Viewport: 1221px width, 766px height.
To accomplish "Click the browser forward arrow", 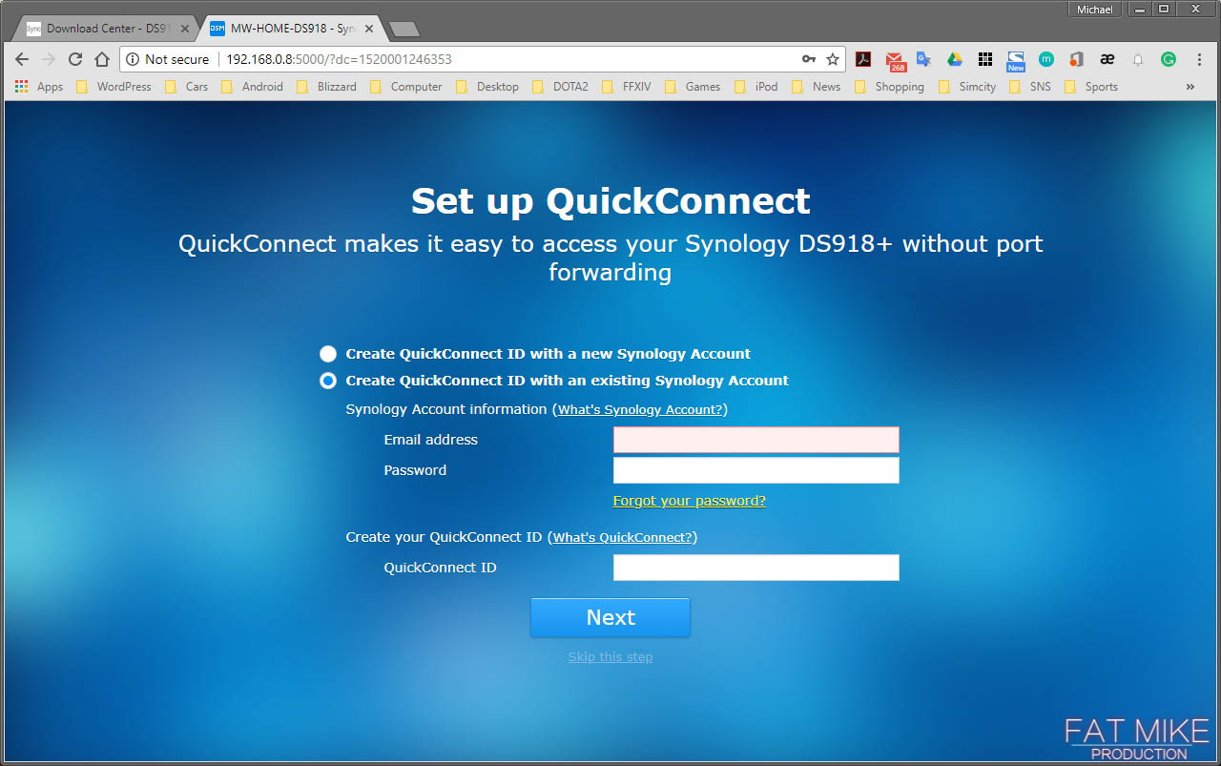I will coord(49,59).
